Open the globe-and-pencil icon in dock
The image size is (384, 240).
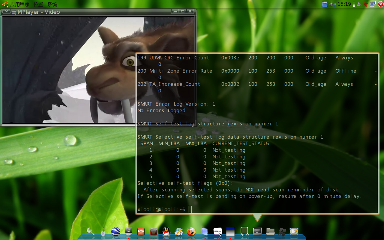click(x=179, y=231)
